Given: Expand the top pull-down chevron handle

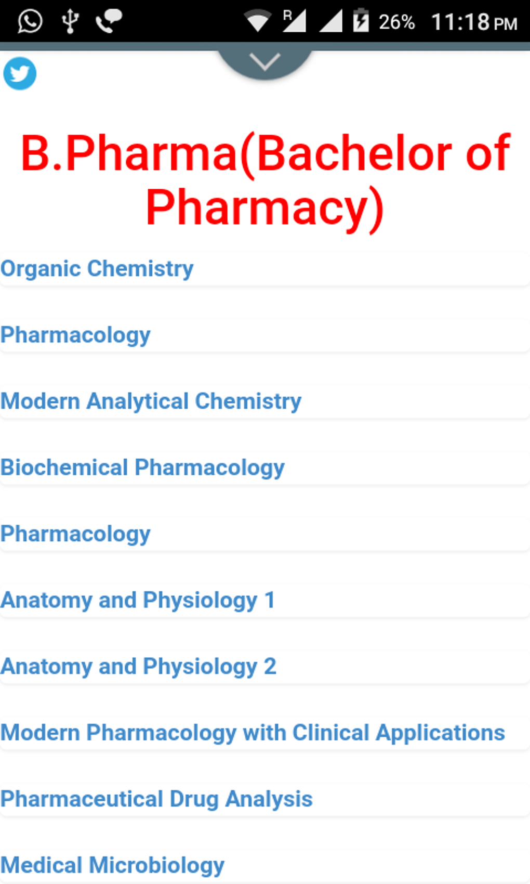Looking at the screenshot, I should coord(264,62).
